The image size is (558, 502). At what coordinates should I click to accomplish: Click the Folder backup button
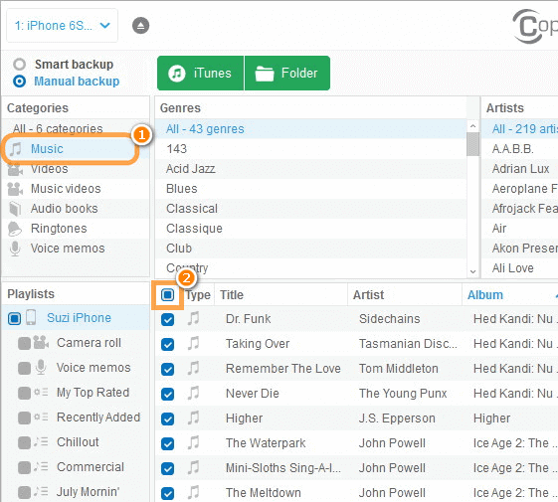click(x=287, y=73)
